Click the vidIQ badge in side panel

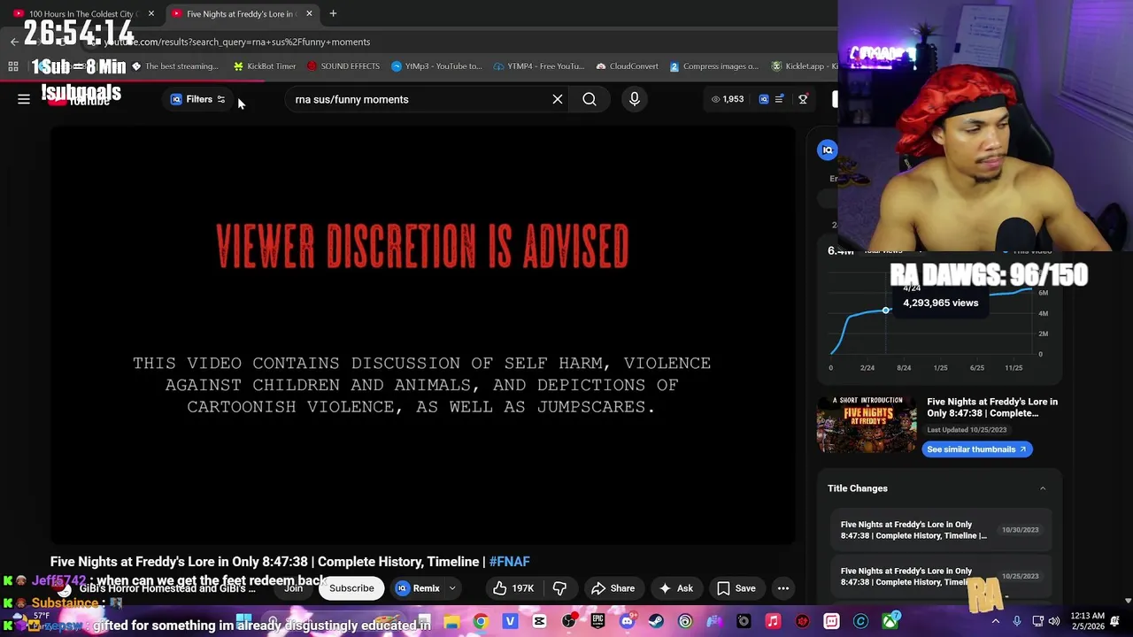click(828, 150)
